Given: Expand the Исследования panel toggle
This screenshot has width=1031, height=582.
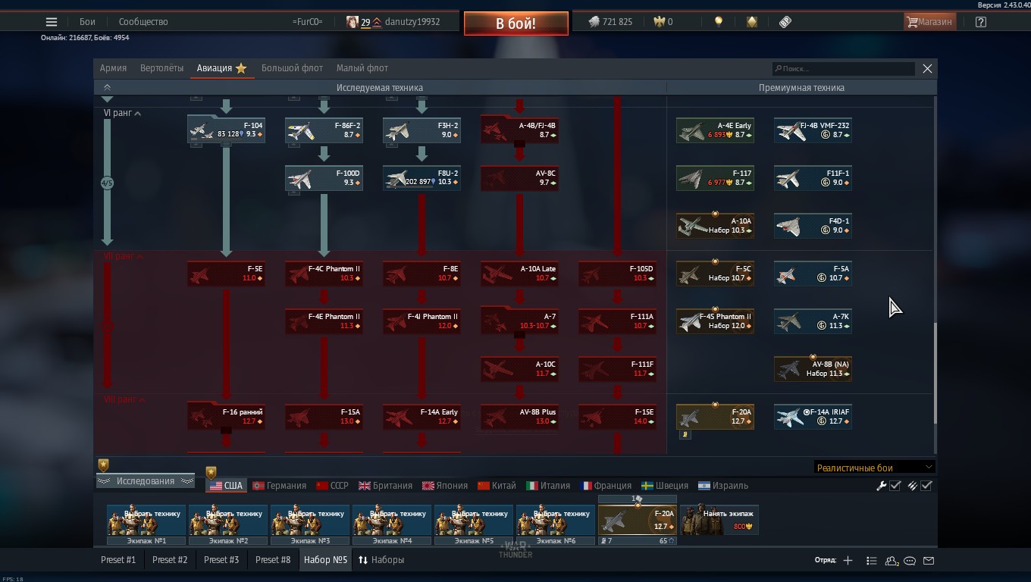Looking at the screenshot, I should click(x=146, y=481).
